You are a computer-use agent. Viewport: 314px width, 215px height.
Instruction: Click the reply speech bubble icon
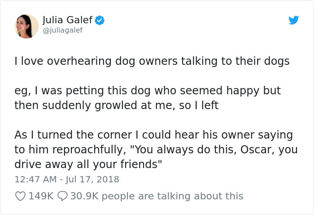(62, 196)
